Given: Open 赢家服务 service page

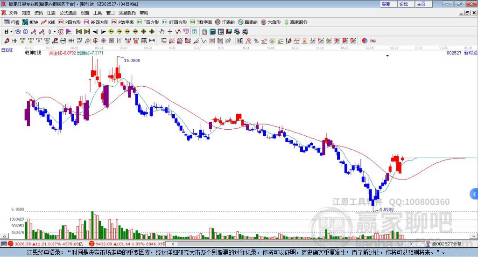Looking at the screenshot, I should click(x=295, y=22).
